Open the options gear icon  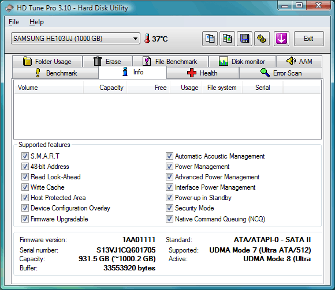point(262,39)
